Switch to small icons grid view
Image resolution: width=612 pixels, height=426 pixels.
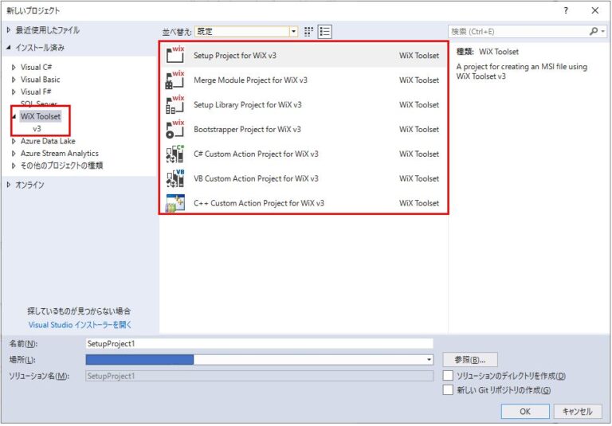coord(308,32)
